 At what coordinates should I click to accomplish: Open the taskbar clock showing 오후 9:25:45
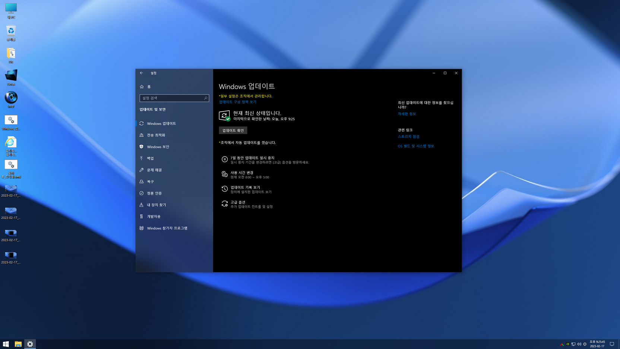click(597, 344)
